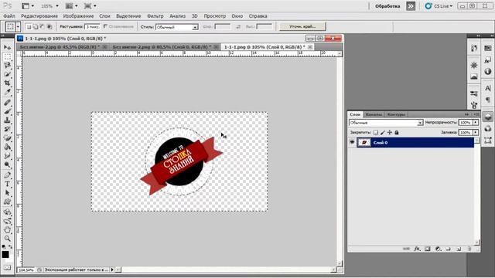This screenshot has width=495, height=278.
Task: Select the Custom Shape tool
Action: coord(7,202)
